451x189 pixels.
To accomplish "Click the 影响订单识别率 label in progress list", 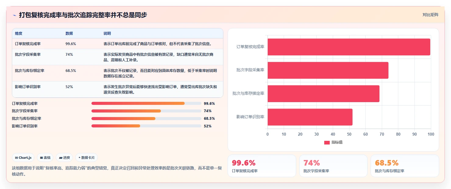I will 25,126.
